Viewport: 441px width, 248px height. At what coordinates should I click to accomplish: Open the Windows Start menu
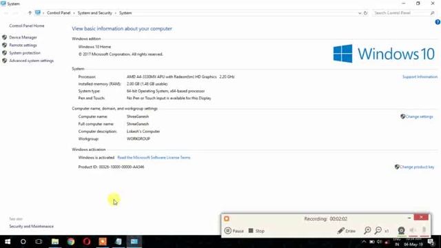coord(8,242)
